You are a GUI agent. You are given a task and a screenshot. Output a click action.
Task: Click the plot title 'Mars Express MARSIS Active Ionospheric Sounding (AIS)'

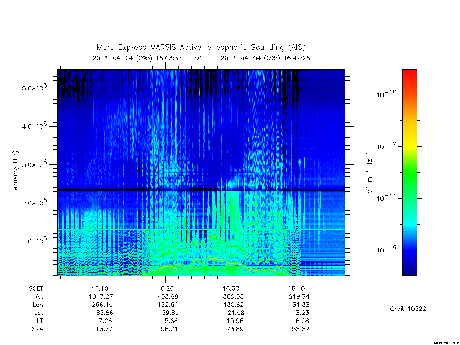(201, 48)
